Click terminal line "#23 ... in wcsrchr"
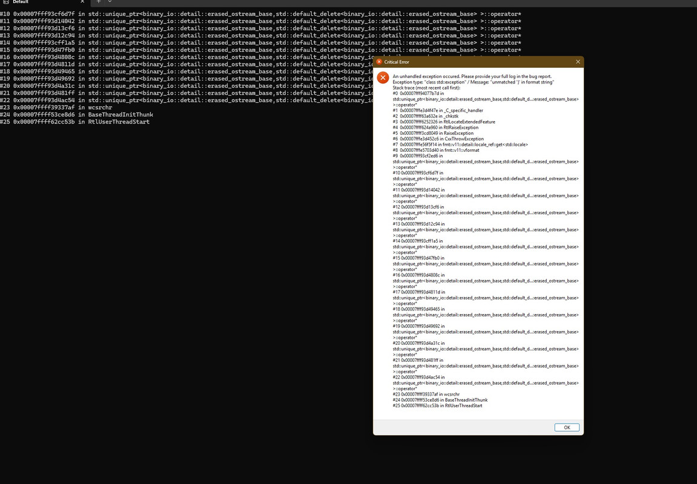697x484 pixels. [56, 108]
